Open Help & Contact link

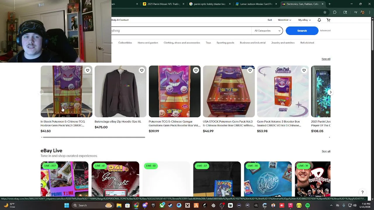120,20
